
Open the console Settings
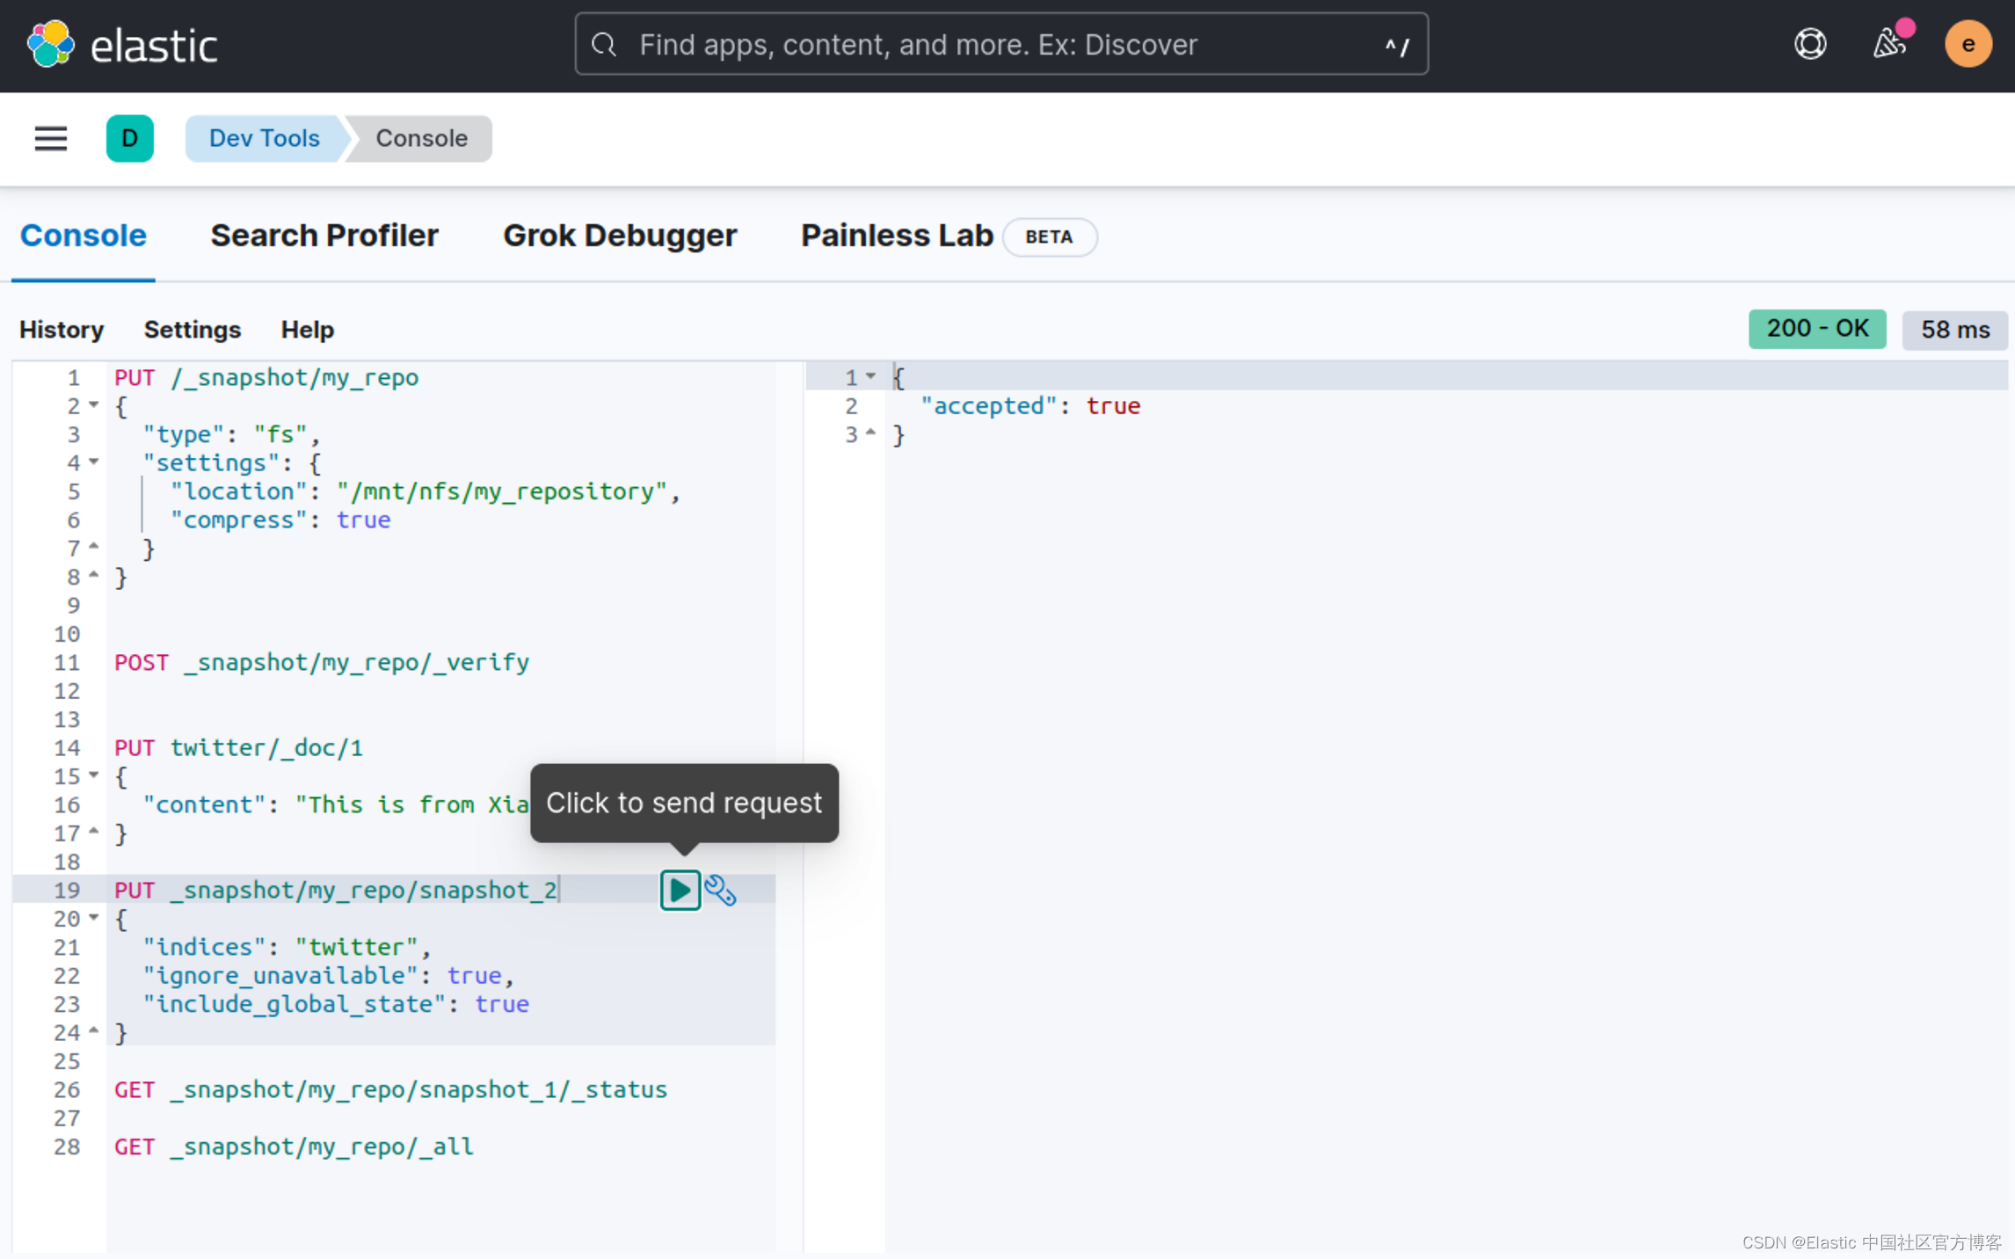click(x=193, y=330)
